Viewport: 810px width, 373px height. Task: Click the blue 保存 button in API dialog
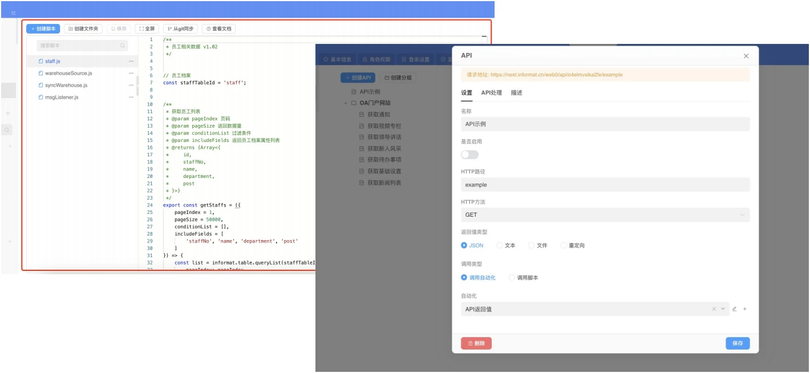(738, 343)
